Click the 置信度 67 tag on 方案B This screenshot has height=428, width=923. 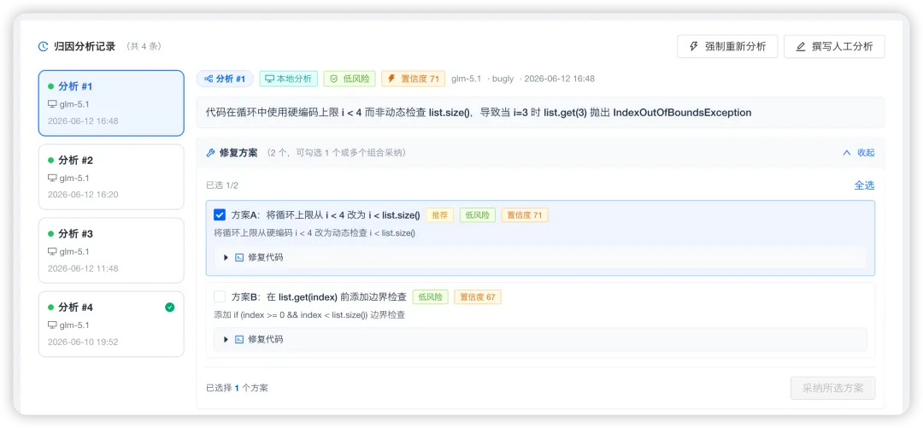(478, 296)
